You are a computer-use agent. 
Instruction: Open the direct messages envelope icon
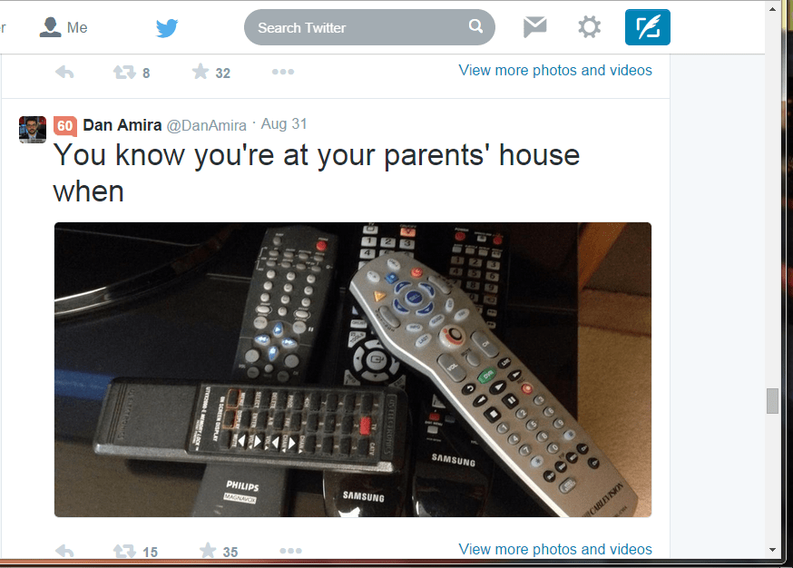pos(534,27)
